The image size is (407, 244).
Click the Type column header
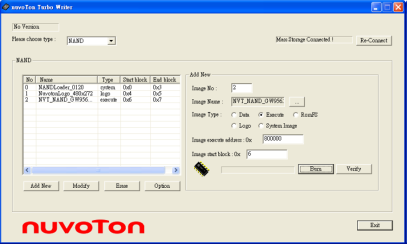point(109,80)
